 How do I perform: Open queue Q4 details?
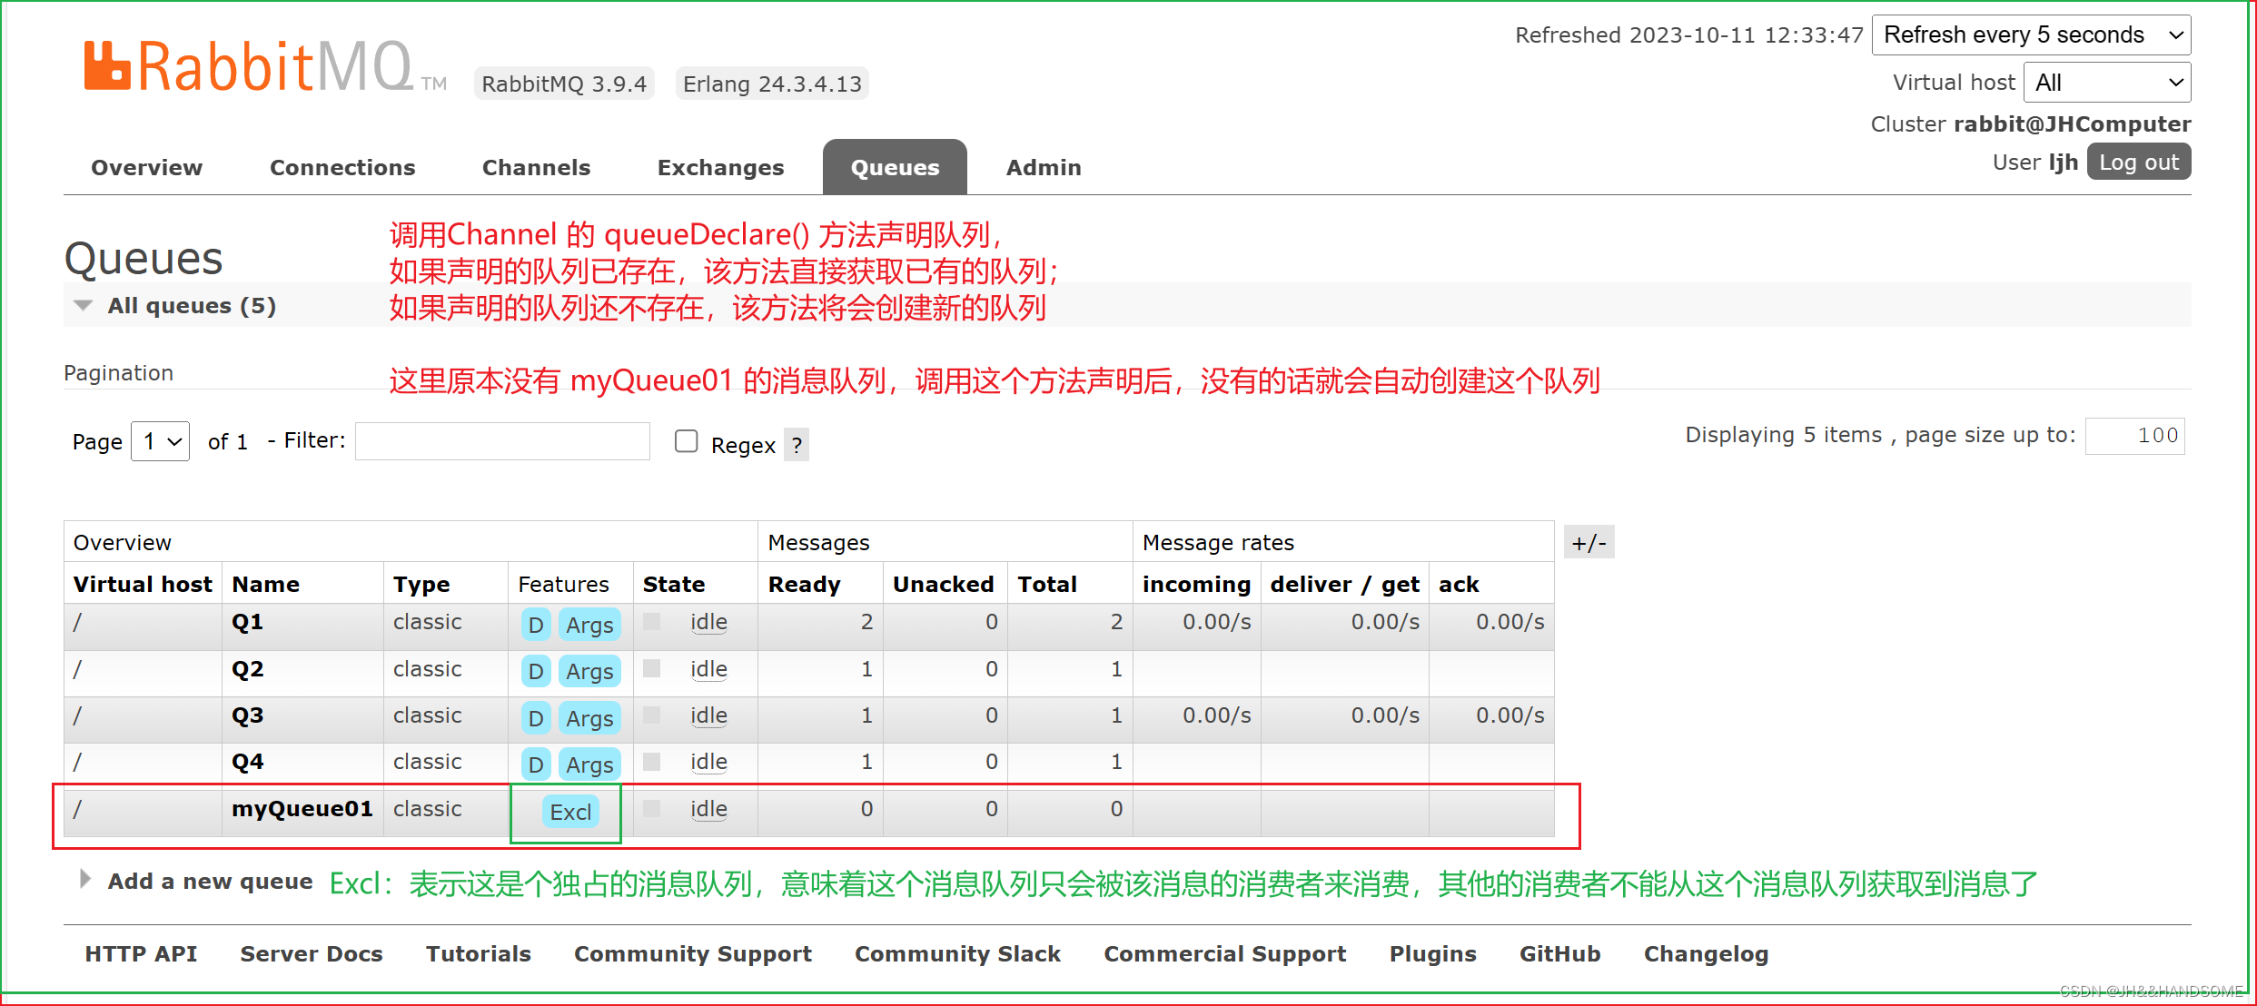click(248, 762)
